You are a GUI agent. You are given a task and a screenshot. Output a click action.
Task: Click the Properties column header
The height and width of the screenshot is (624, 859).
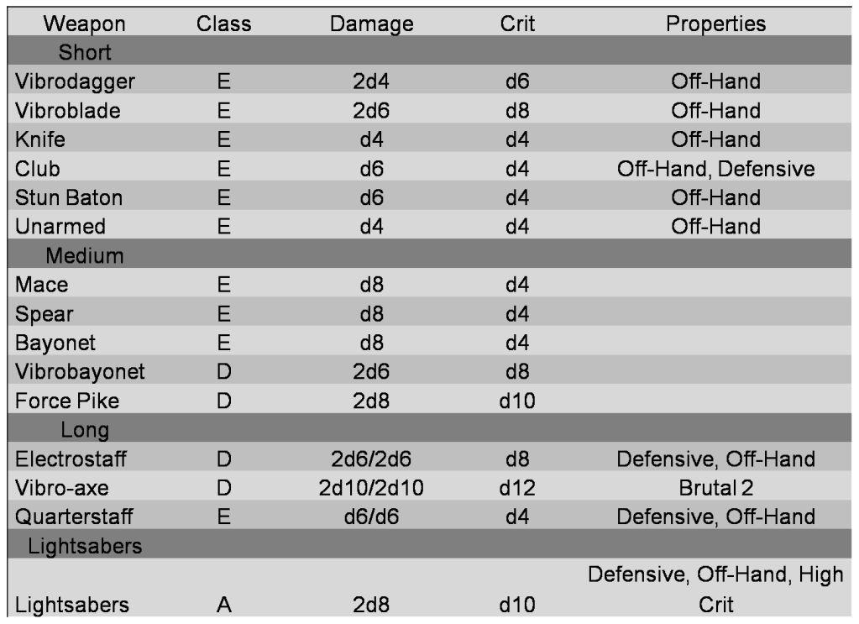coord(715,24)
